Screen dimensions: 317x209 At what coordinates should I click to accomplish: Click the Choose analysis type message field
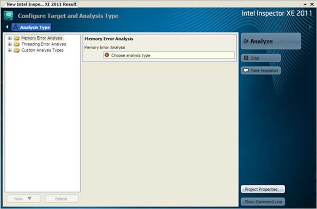click(169, 55)
